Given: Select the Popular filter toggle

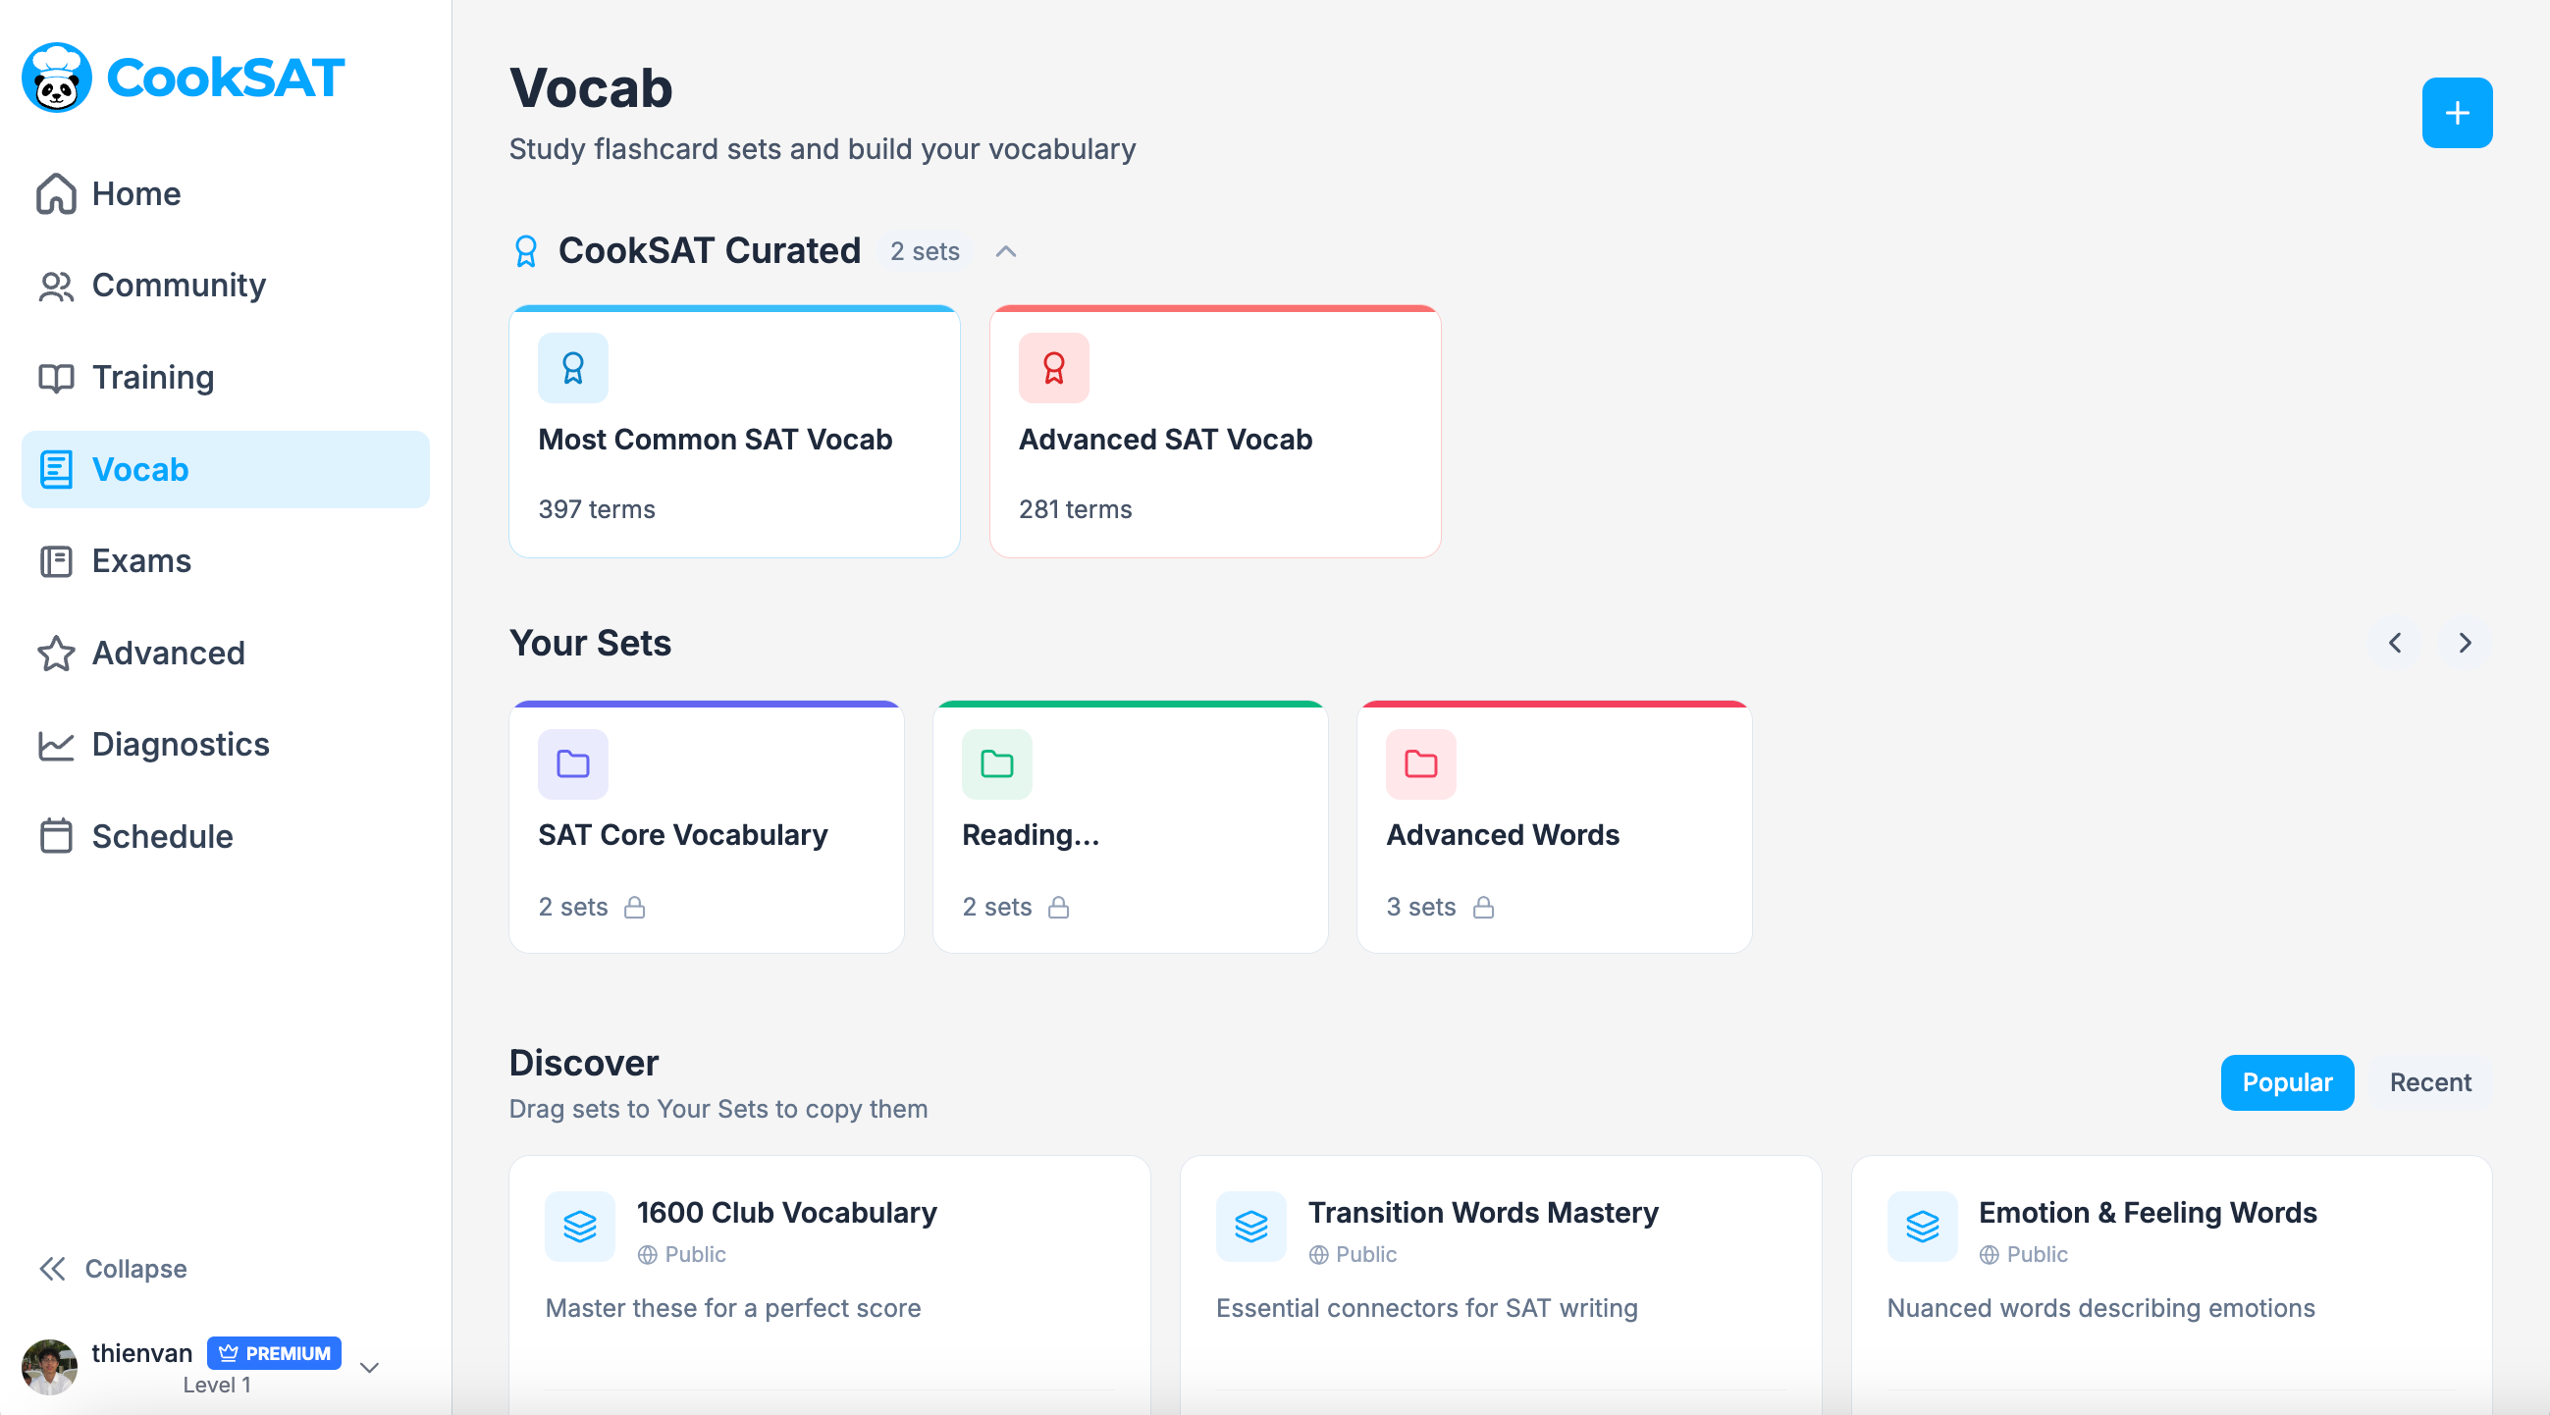Looking at the screenshot, I should click(x=2286, y=1082).
